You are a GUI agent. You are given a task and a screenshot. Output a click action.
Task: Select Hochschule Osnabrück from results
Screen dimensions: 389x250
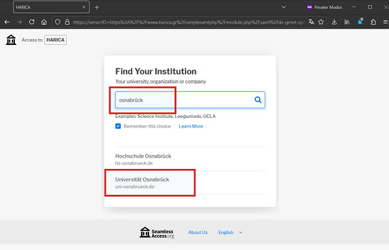coord(190,159)
